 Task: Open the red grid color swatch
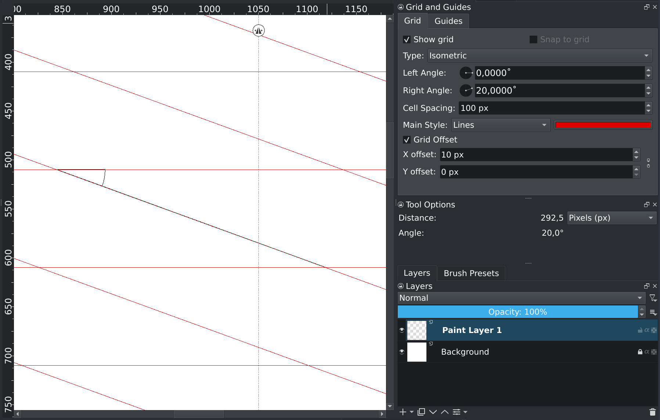[x=603, y=125]
